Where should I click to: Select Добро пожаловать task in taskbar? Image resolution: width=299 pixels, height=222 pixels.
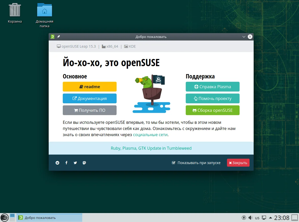(49, 218)
